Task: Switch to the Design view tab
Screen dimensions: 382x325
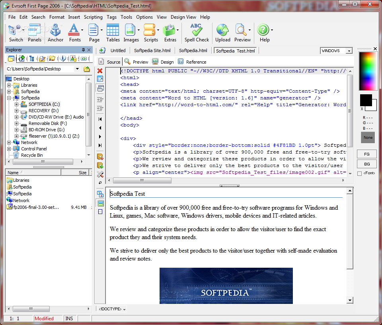Action: point(163,62)
